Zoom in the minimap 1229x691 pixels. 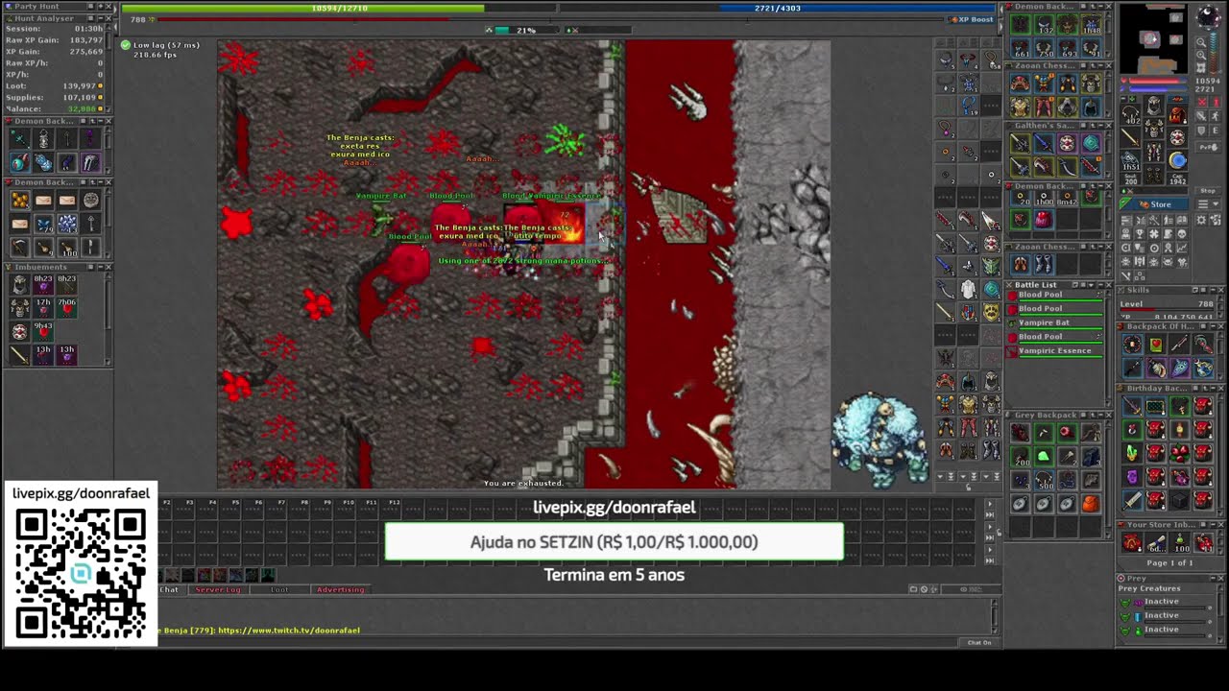[x=1200, y=55]
